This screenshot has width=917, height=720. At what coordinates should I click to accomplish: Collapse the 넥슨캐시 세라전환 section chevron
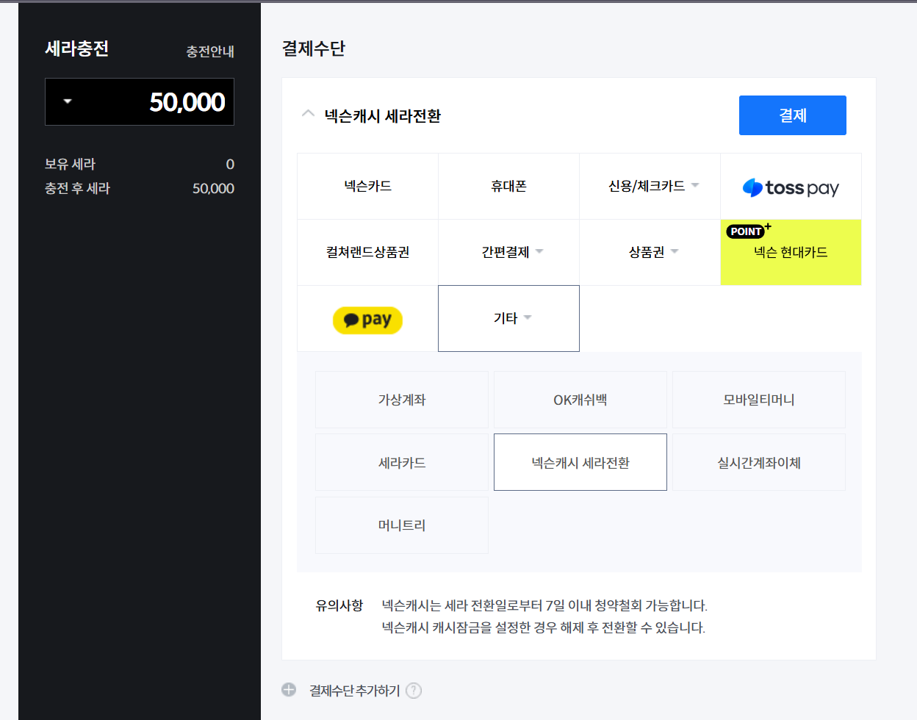[x=308, y=114]
